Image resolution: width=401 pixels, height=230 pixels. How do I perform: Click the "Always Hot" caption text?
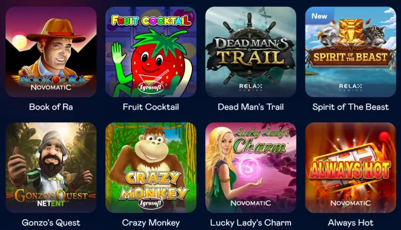coord(351,223)
